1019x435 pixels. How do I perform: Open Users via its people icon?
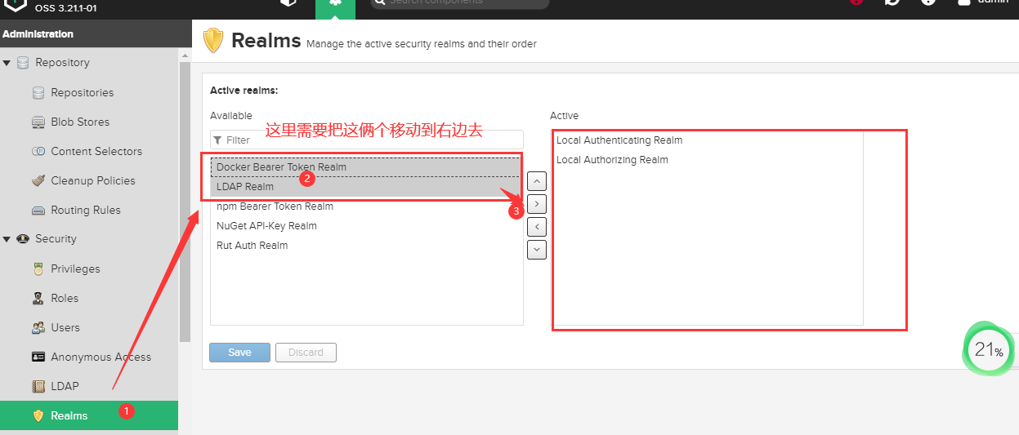38,328
